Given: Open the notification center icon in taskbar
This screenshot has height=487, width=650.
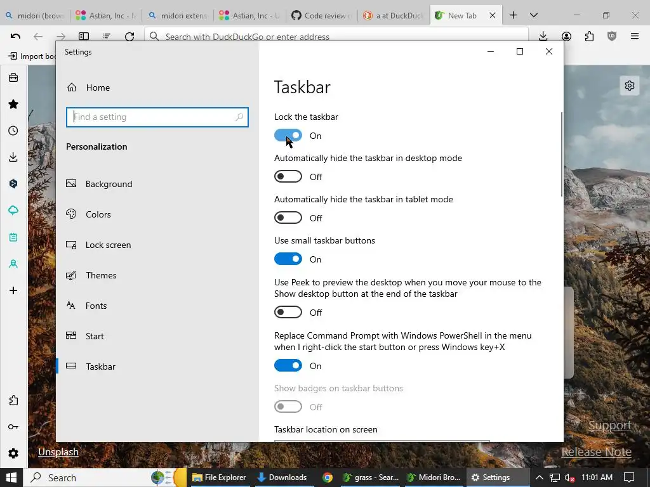Looking at the screenshot, I should (x=629, y=477).
